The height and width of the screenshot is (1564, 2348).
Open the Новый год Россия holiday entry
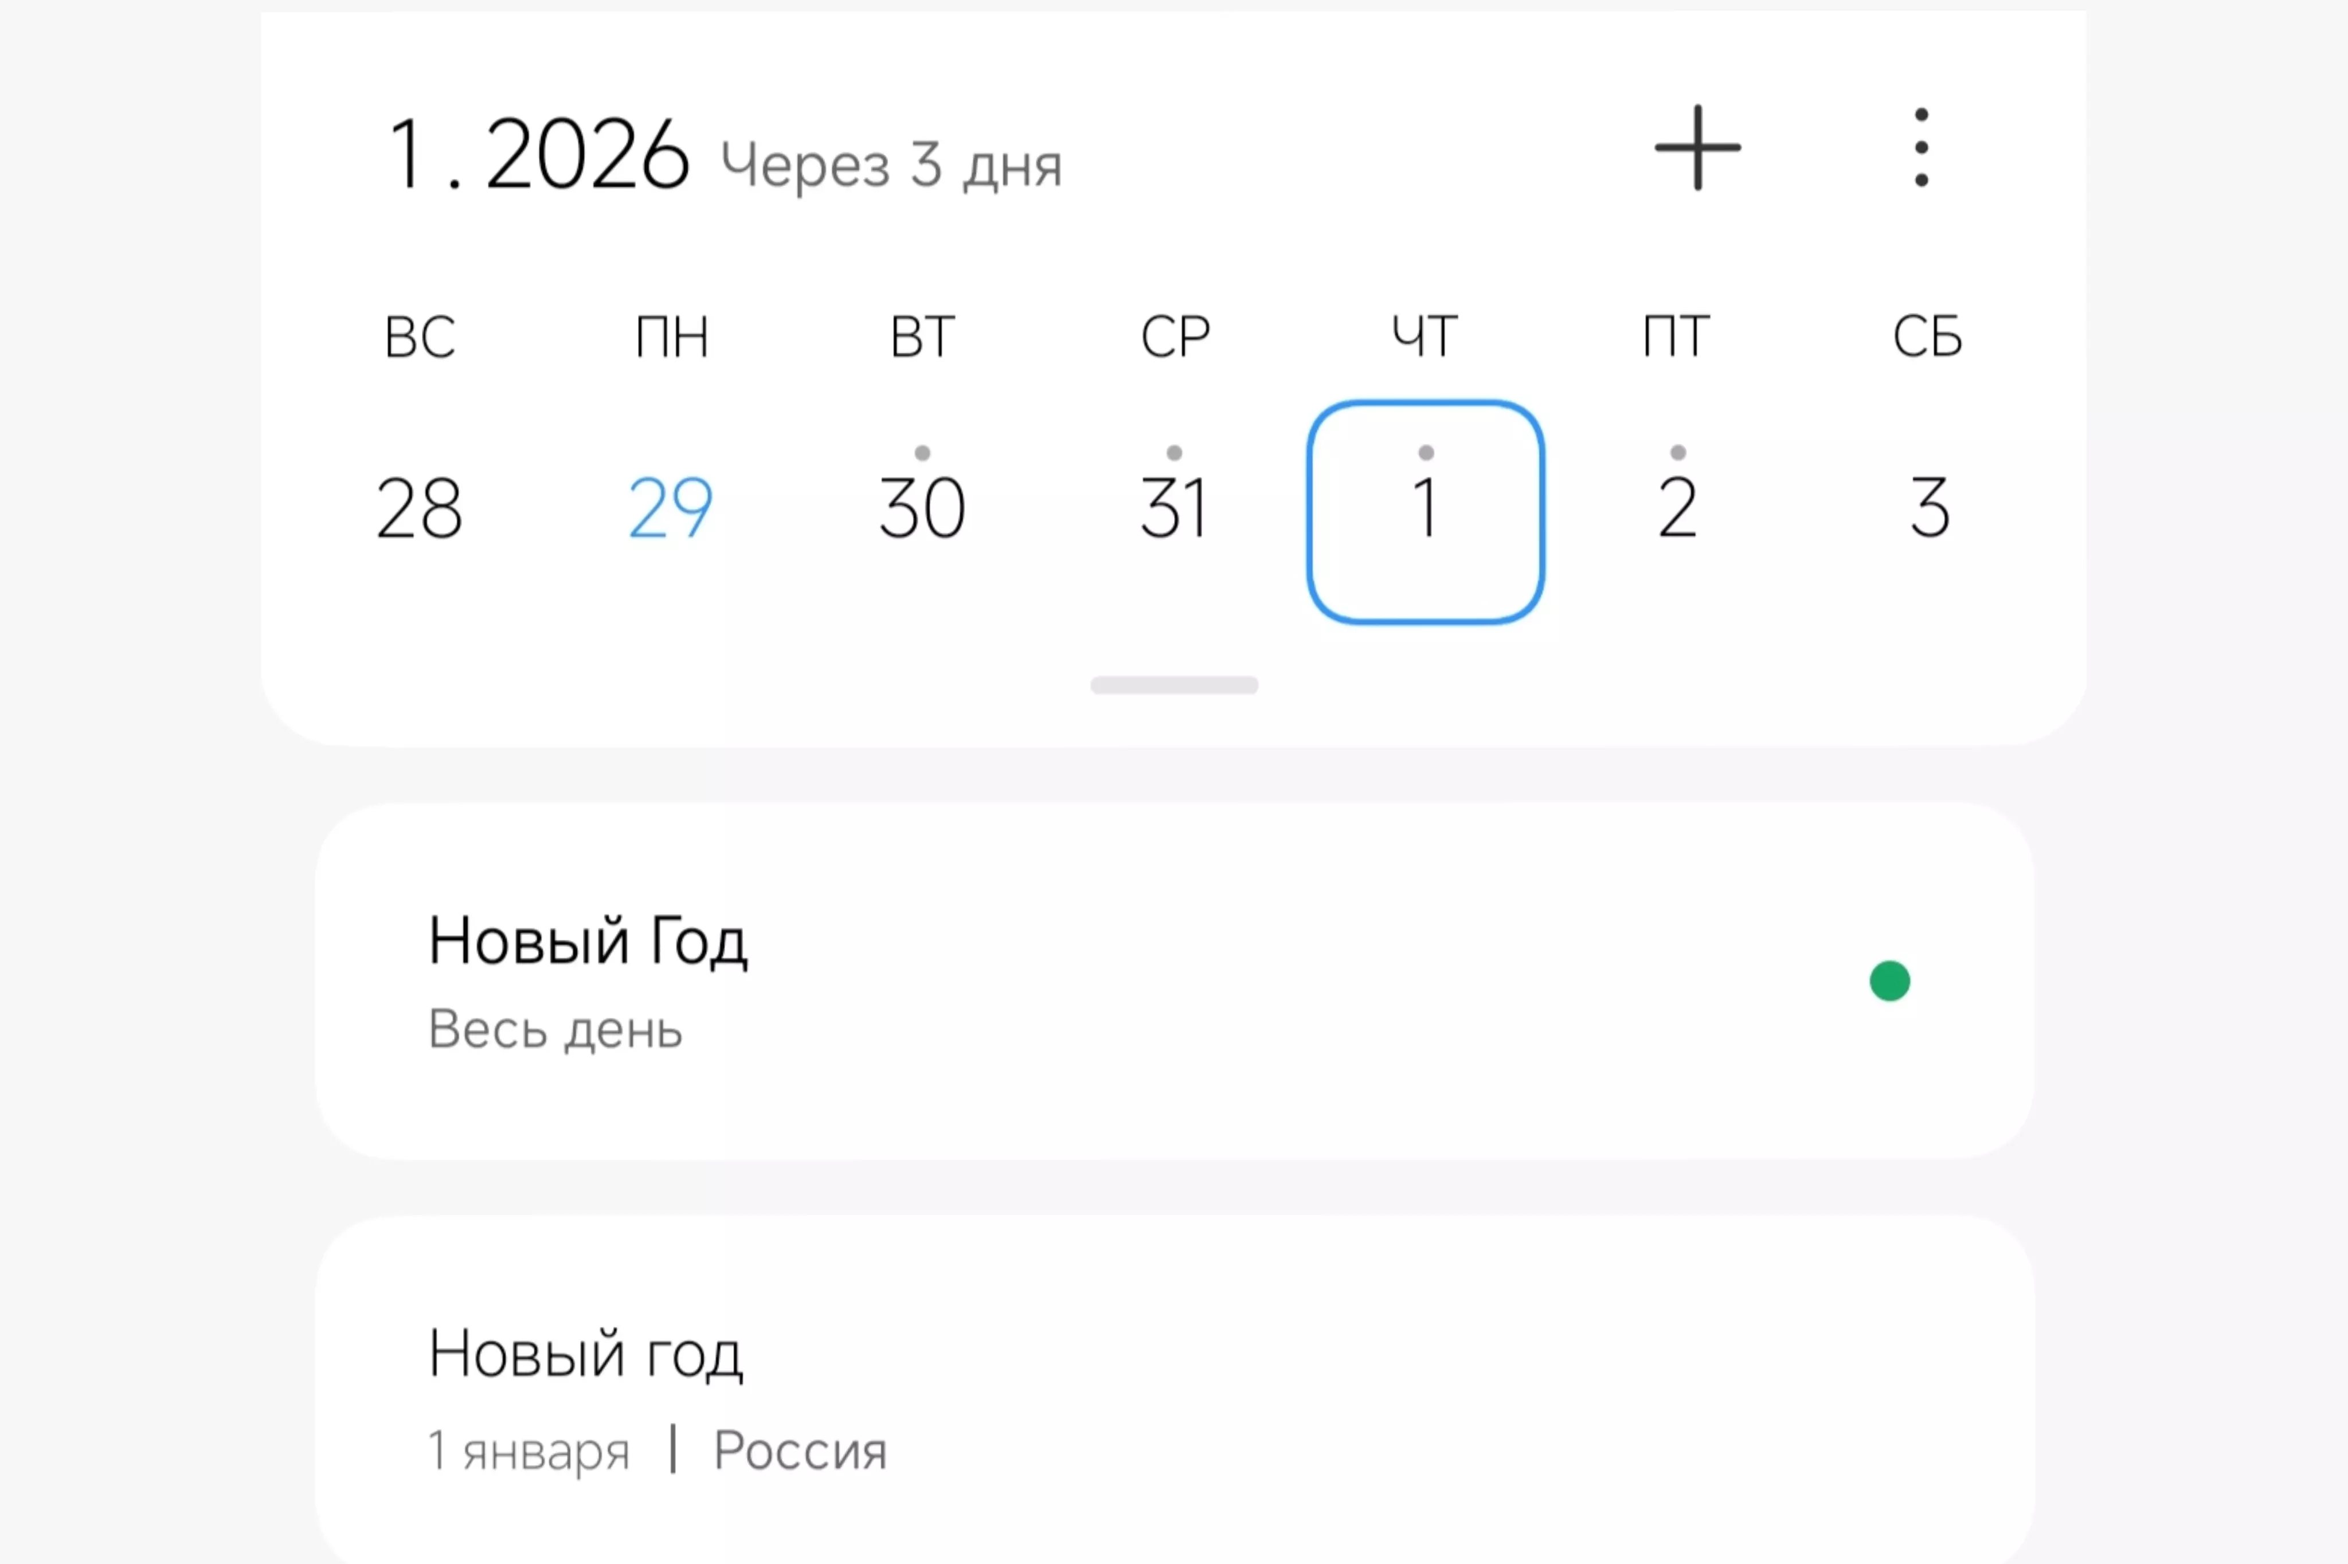[x=585, y=1355]
